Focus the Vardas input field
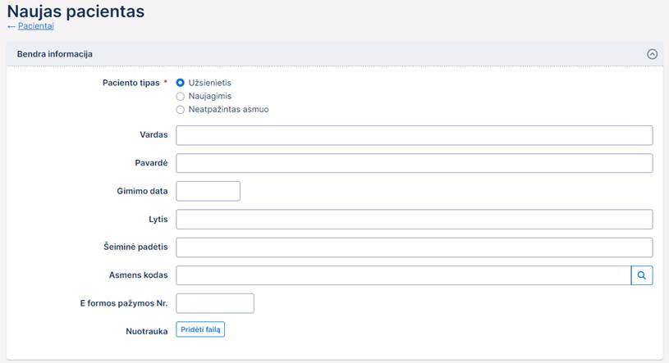 414,135
